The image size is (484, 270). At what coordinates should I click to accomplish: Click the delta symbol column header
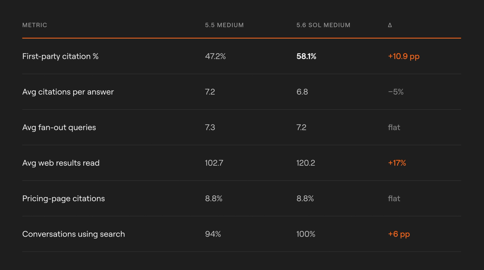(390, 25)
